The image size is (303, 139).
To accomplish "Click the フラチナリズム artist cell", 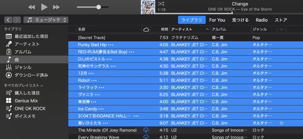I will [x=184, y=38].
